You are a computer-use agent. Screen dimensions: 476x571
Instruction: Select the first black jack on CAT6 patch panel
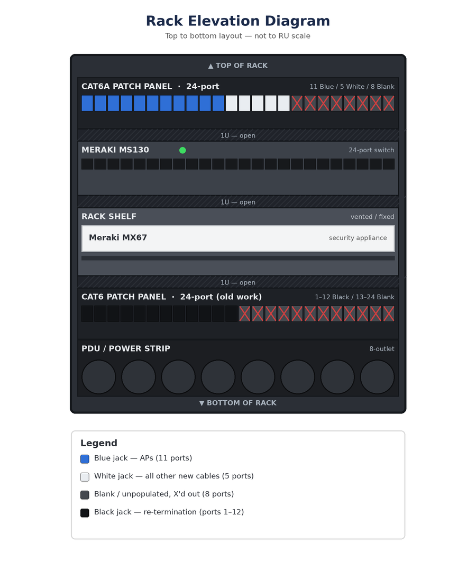pos(87,314)
